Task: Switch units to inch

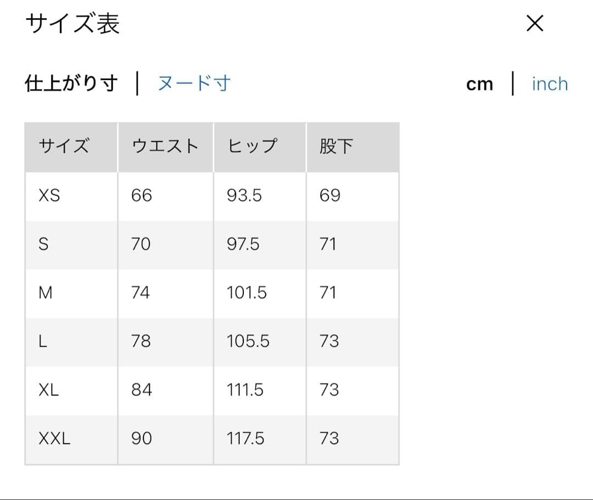Action: [x=550, y=84]
